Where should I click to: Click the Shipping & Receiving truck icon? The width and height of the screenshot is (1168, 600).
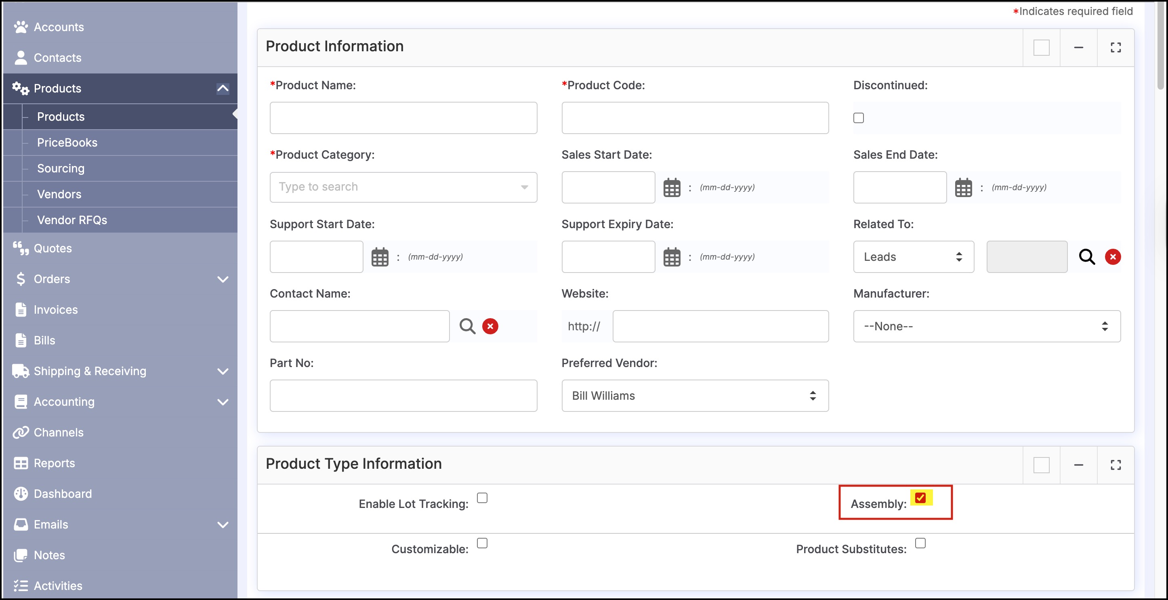pyautogui.click(x=21, y=371)
